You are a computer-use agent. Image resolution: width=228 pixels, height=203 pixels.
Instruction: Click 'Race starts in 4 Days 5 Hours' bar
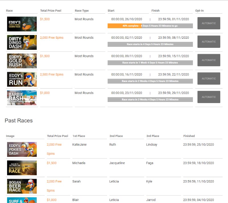[150, 44]
